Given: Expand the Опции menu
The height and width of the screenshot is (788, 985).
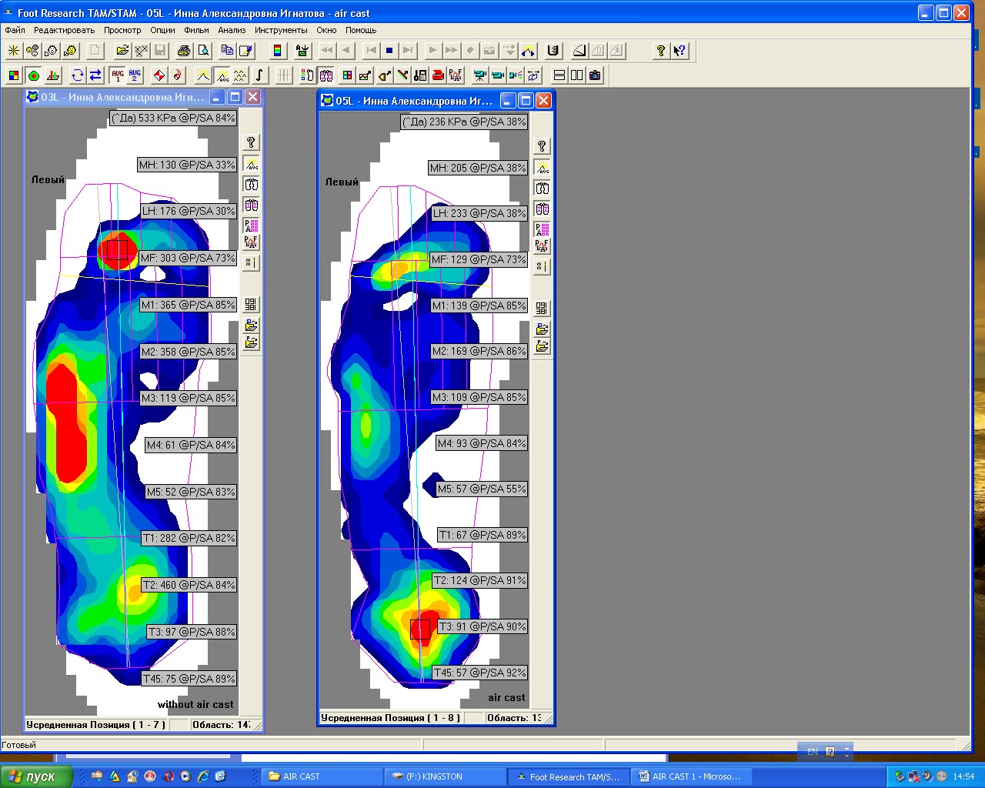Looking at the screenshot, I should (162, 30).
